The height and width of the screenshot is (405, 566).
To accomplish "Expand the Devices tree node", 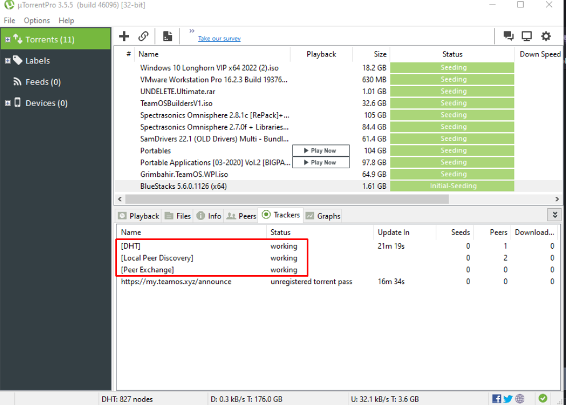I will coord(7,103).
